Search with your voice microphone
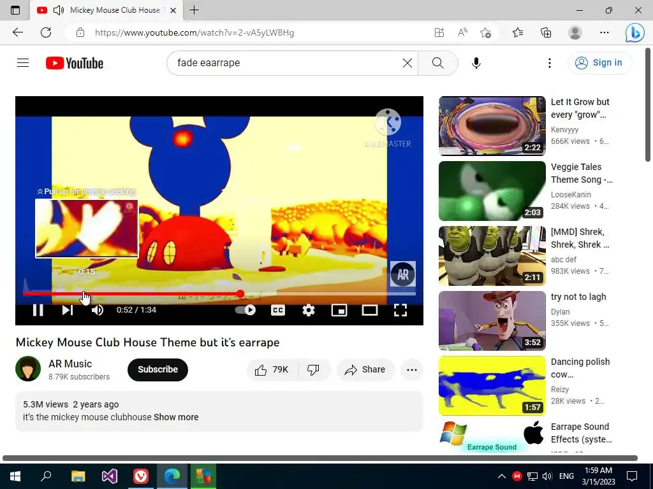The height and width of the screenshot is (489, 653). tap(476, 63)
